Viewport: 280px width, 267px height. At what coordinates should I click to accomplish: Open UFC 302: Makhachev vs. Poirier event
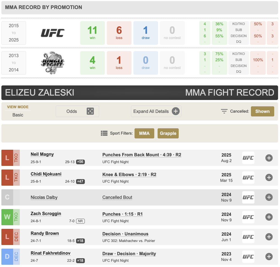pyautogui.click(x=129, y=241)
